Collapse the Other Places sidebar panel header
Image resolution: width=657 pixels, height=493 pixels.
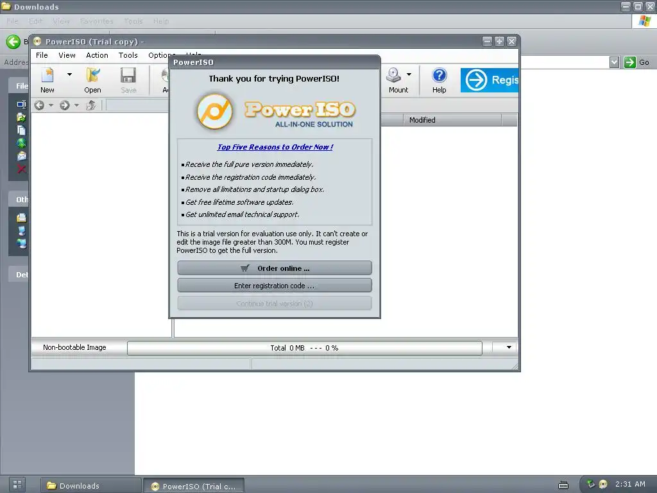tap(19, 199)
